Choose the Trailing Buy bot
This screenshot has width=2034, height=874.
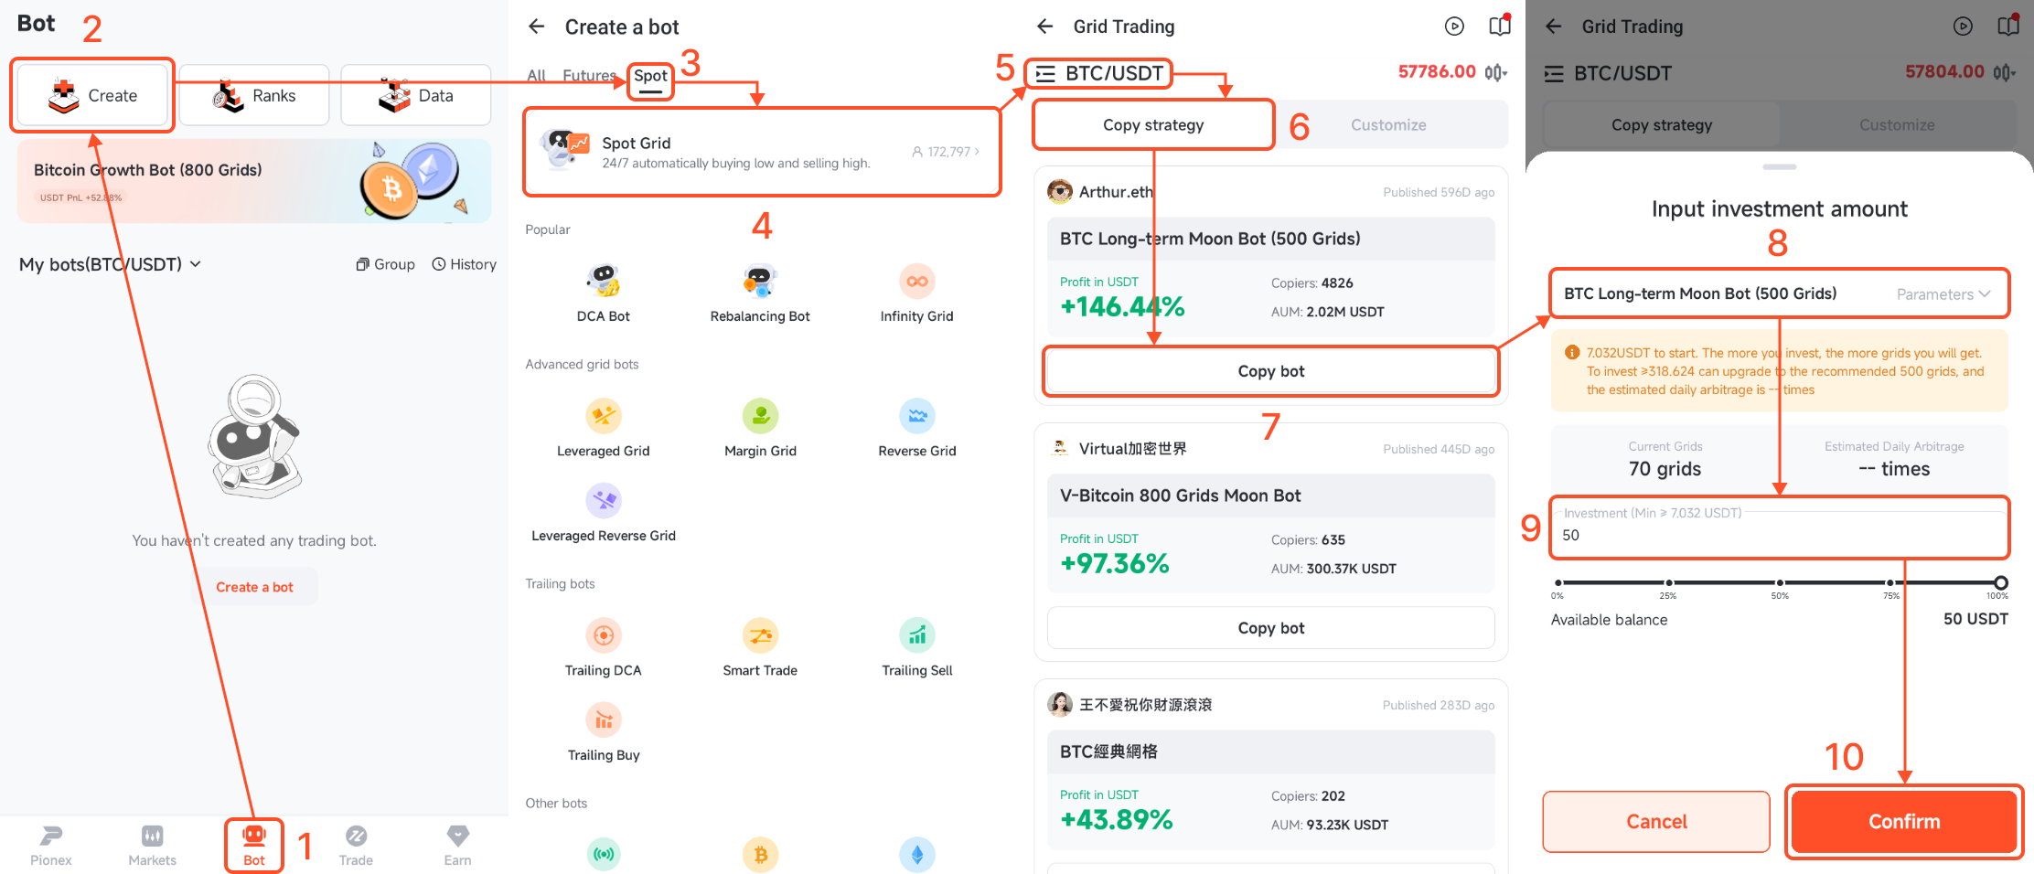click(604, 732)
